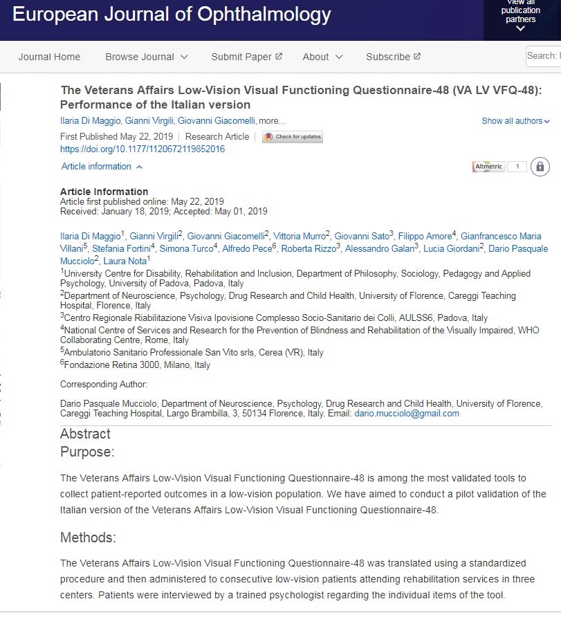Click the Research Article label
Image resolution: width=561 pixels, height=644 pixels.
coord(217,137)
